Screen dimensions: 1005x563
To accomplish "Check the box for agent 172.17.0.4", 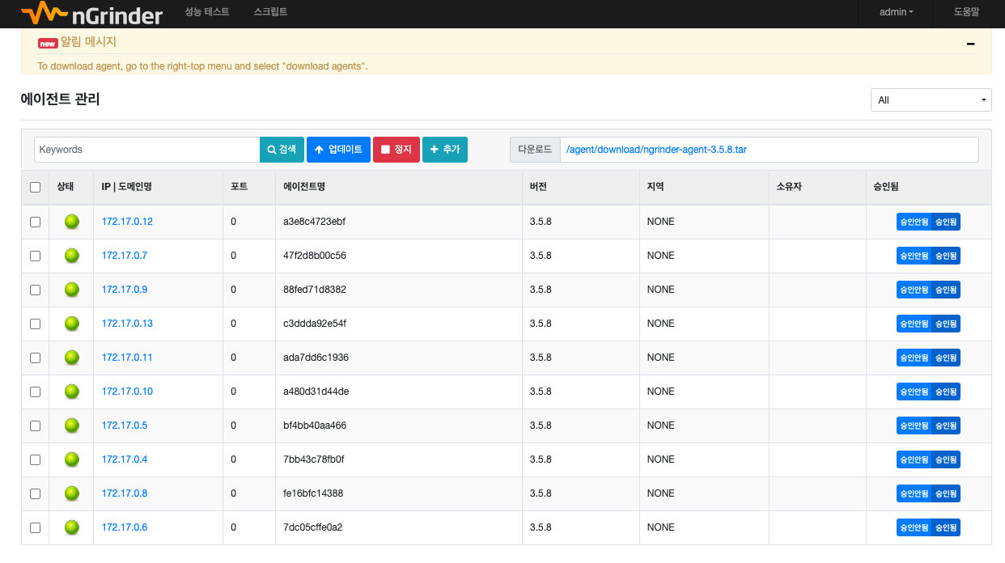I will coord(35,459).
